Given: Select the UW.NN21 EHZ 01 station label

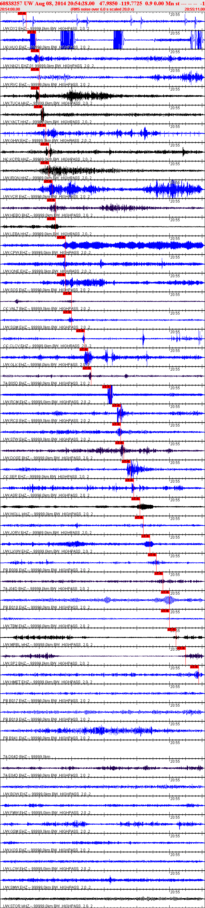Looking at the screenshot, I should pos(48,66).
